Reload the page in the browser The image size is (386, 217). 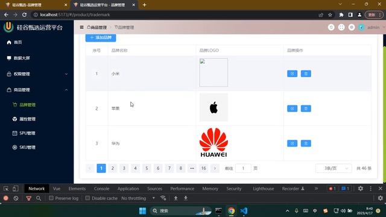pyautogui.click(x=24, y=14)
